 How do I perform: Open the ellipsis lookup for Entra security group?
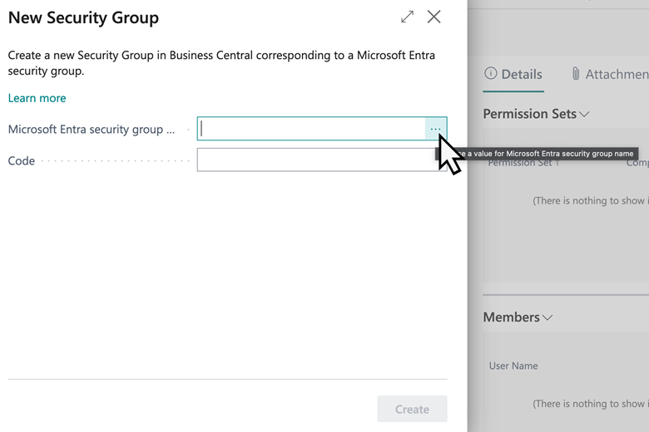(x=435, y=129)
